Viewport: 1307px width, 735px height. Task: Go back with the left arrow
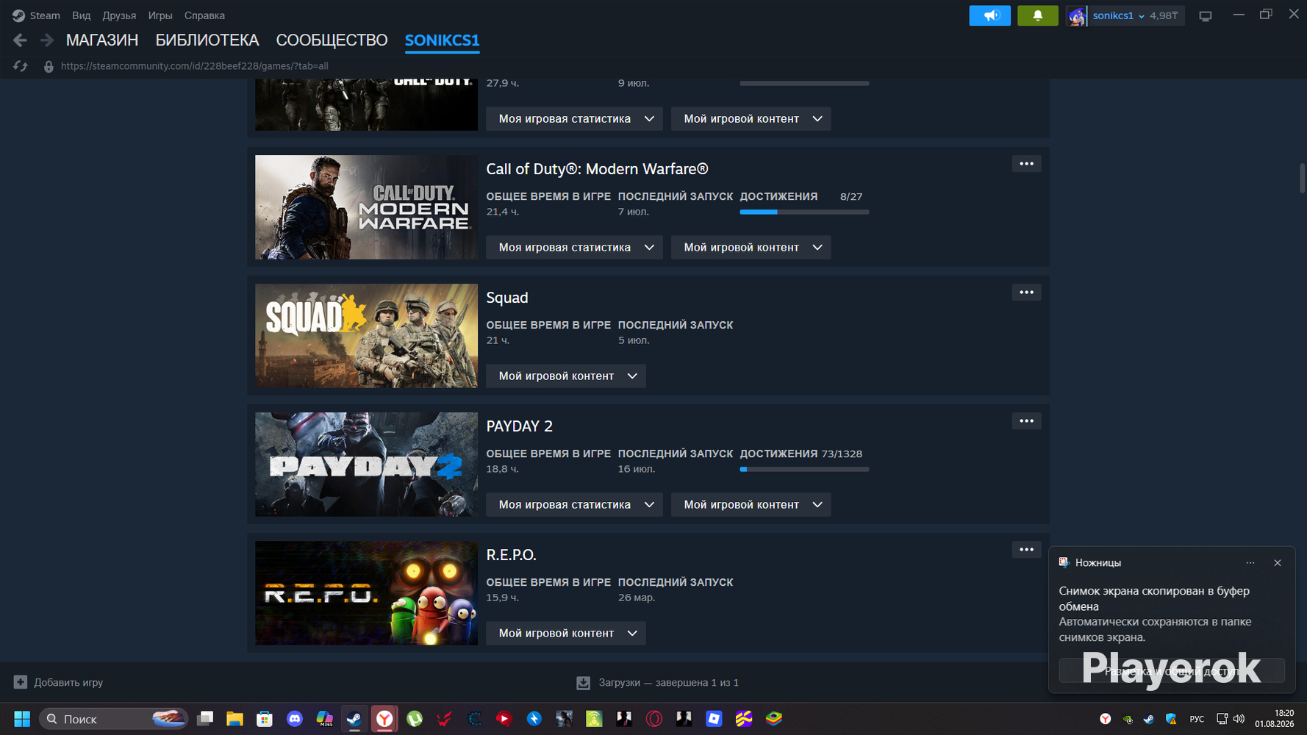tap(20, 40)
